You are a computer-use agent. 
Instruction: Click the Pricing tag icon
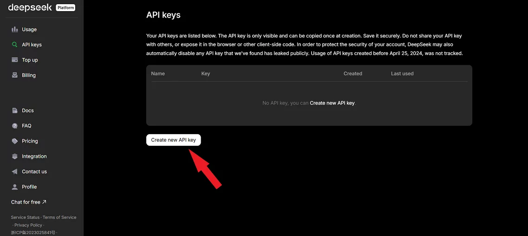click(x=14, y=141)
